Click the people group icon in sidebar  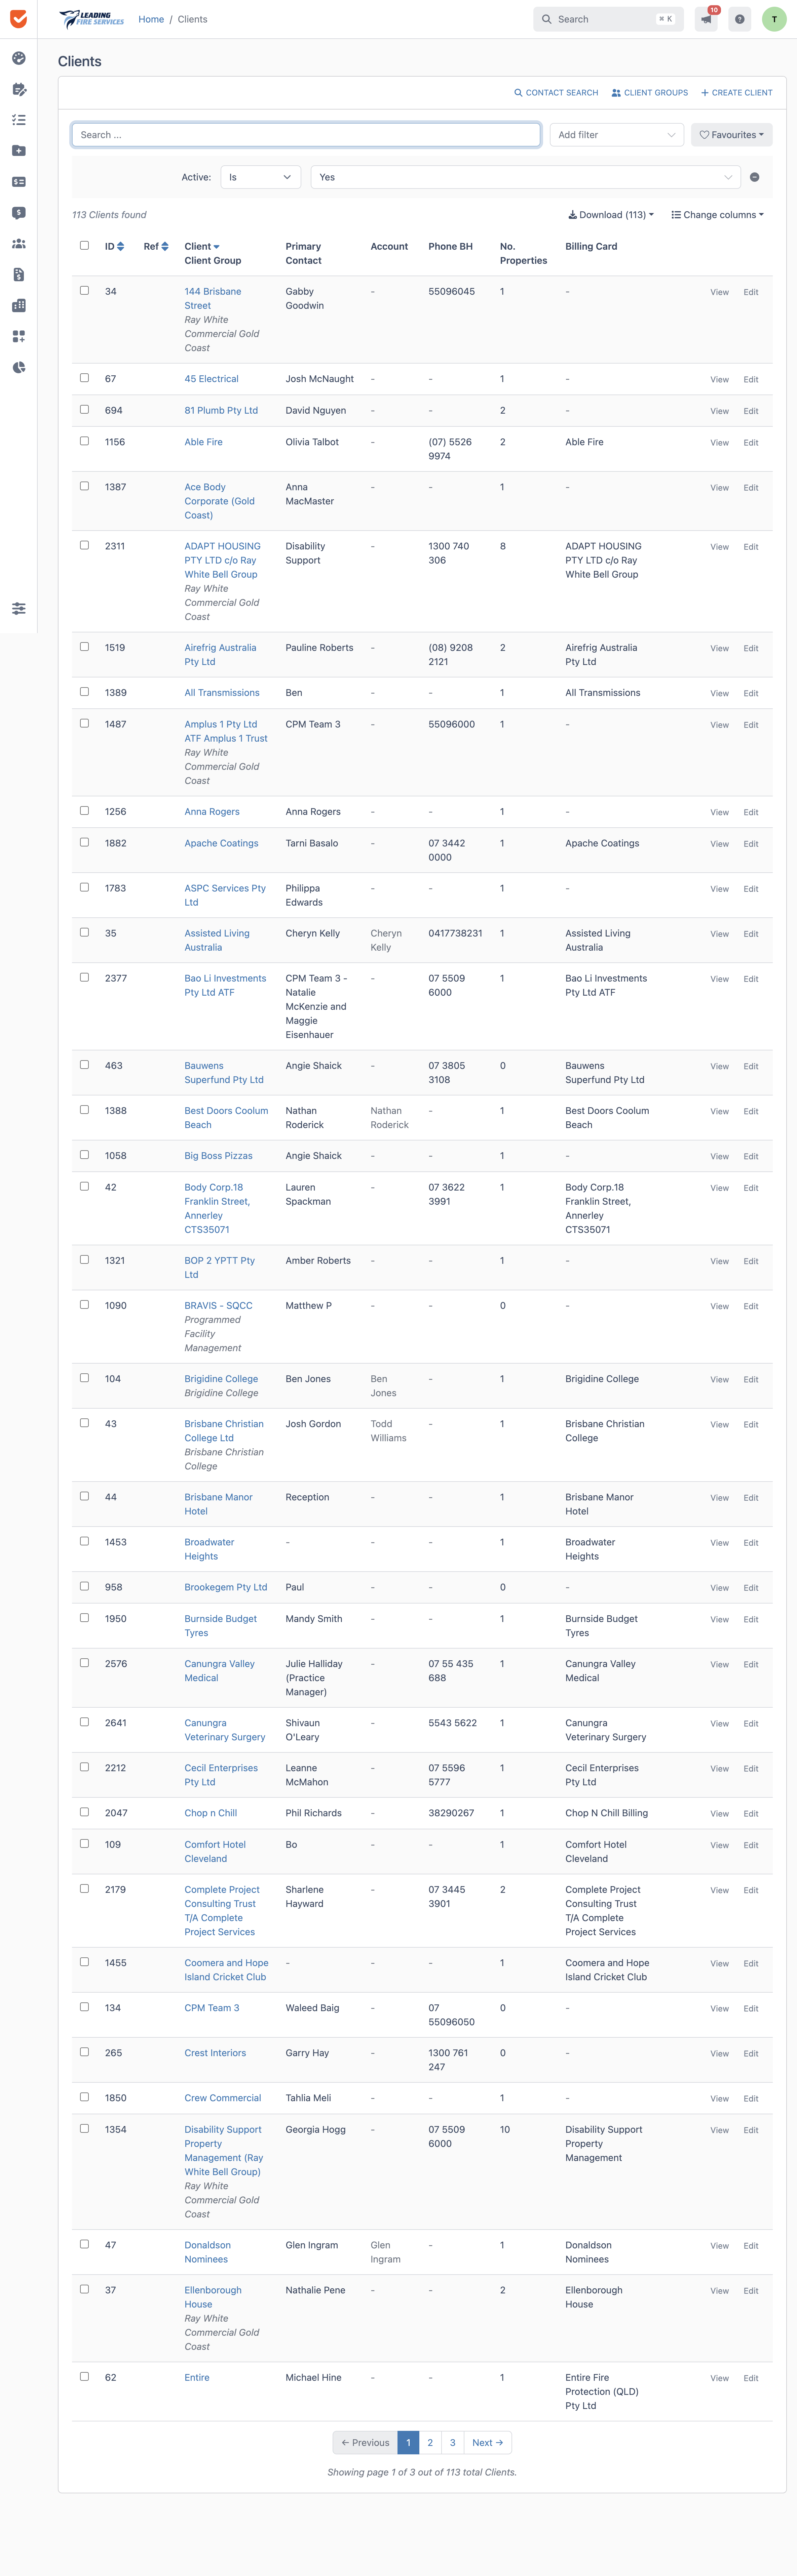tap(18, 244)
